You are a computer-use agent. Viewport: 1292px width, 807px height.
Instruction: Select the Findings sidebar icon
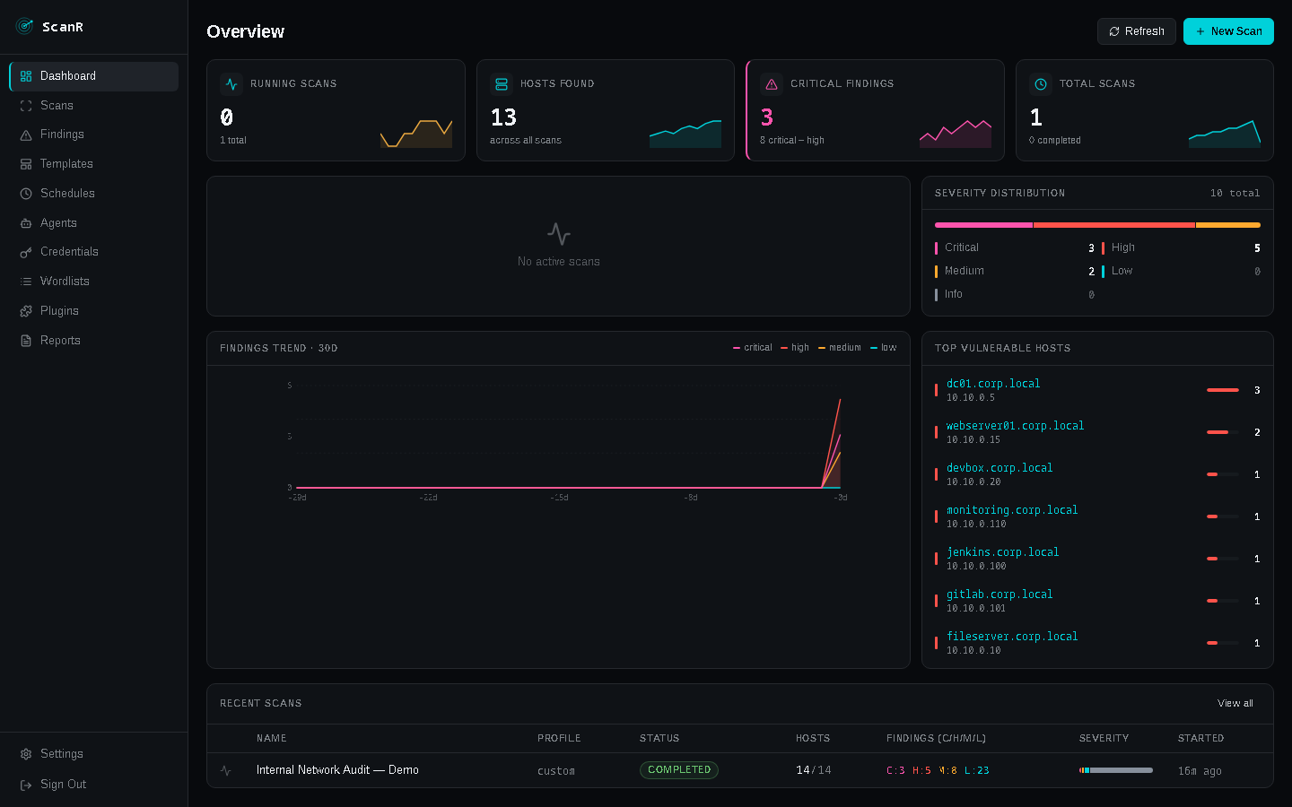click(x=24, y=134)
